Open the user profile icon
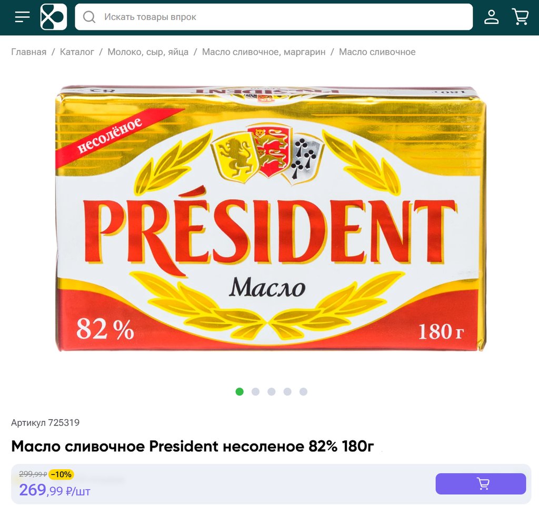 [x=491, y=17]
